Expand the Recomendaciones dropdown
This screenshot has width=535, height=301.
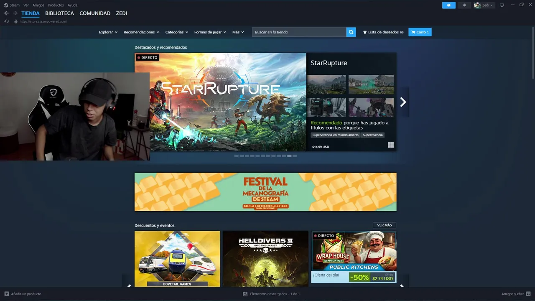pos(141,32)
